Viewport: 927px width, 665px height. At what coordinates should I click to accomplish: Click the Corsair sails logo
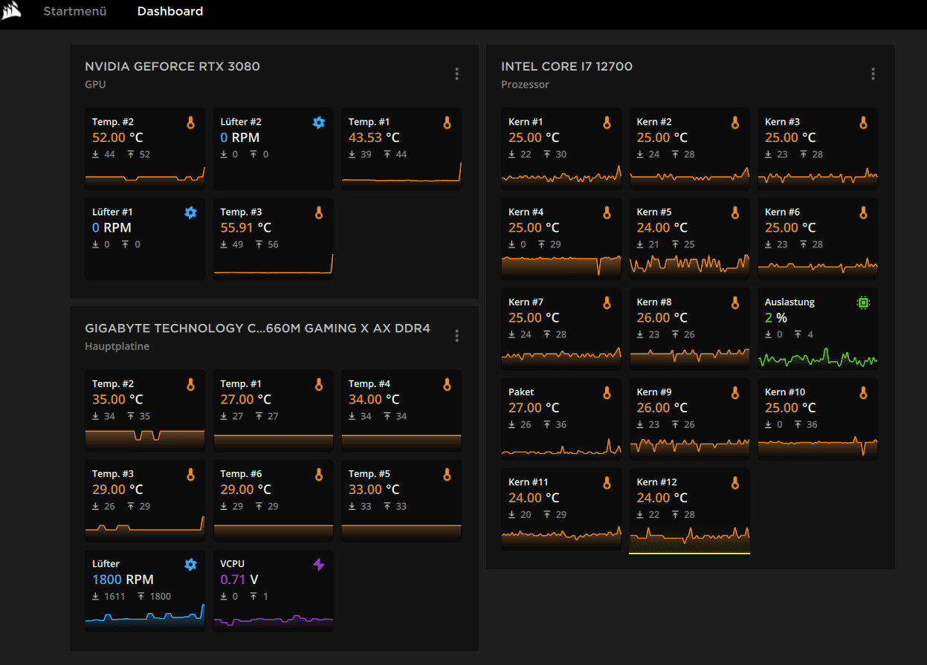pos(13,11)
